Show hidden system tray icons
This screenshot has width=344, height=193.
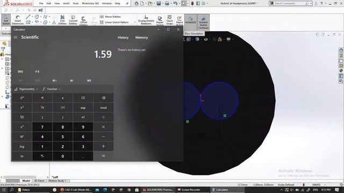point(282,190)
